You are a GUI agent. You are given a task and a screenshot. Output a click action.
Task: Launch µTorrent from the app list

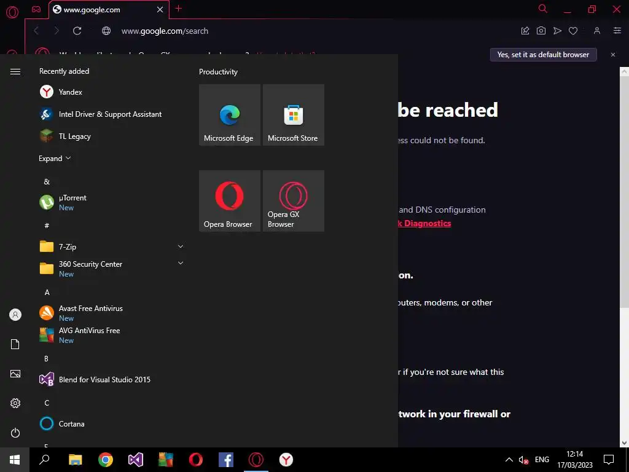coord(112,202)
